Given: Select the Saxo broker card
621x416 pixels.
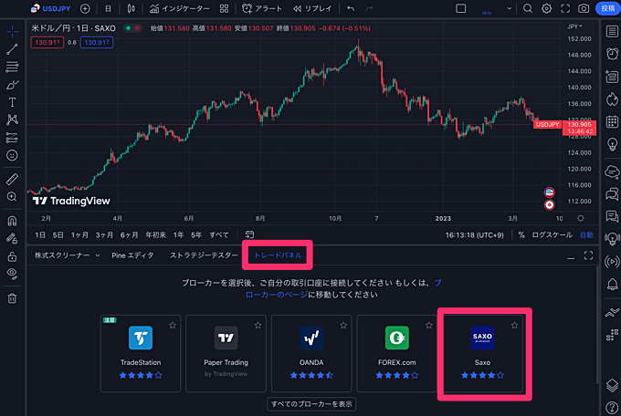Looking at the screenshot, I should pyautogui.click(x=482, y=353).
